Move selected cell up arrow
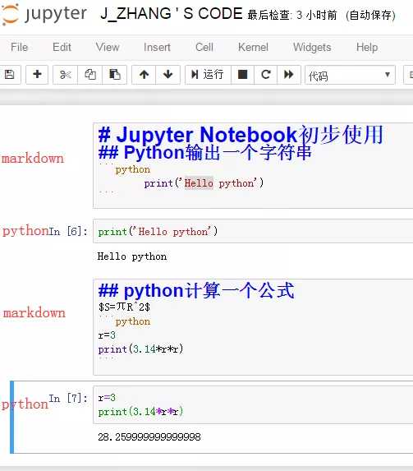413x471 pixels. [144, 75]
